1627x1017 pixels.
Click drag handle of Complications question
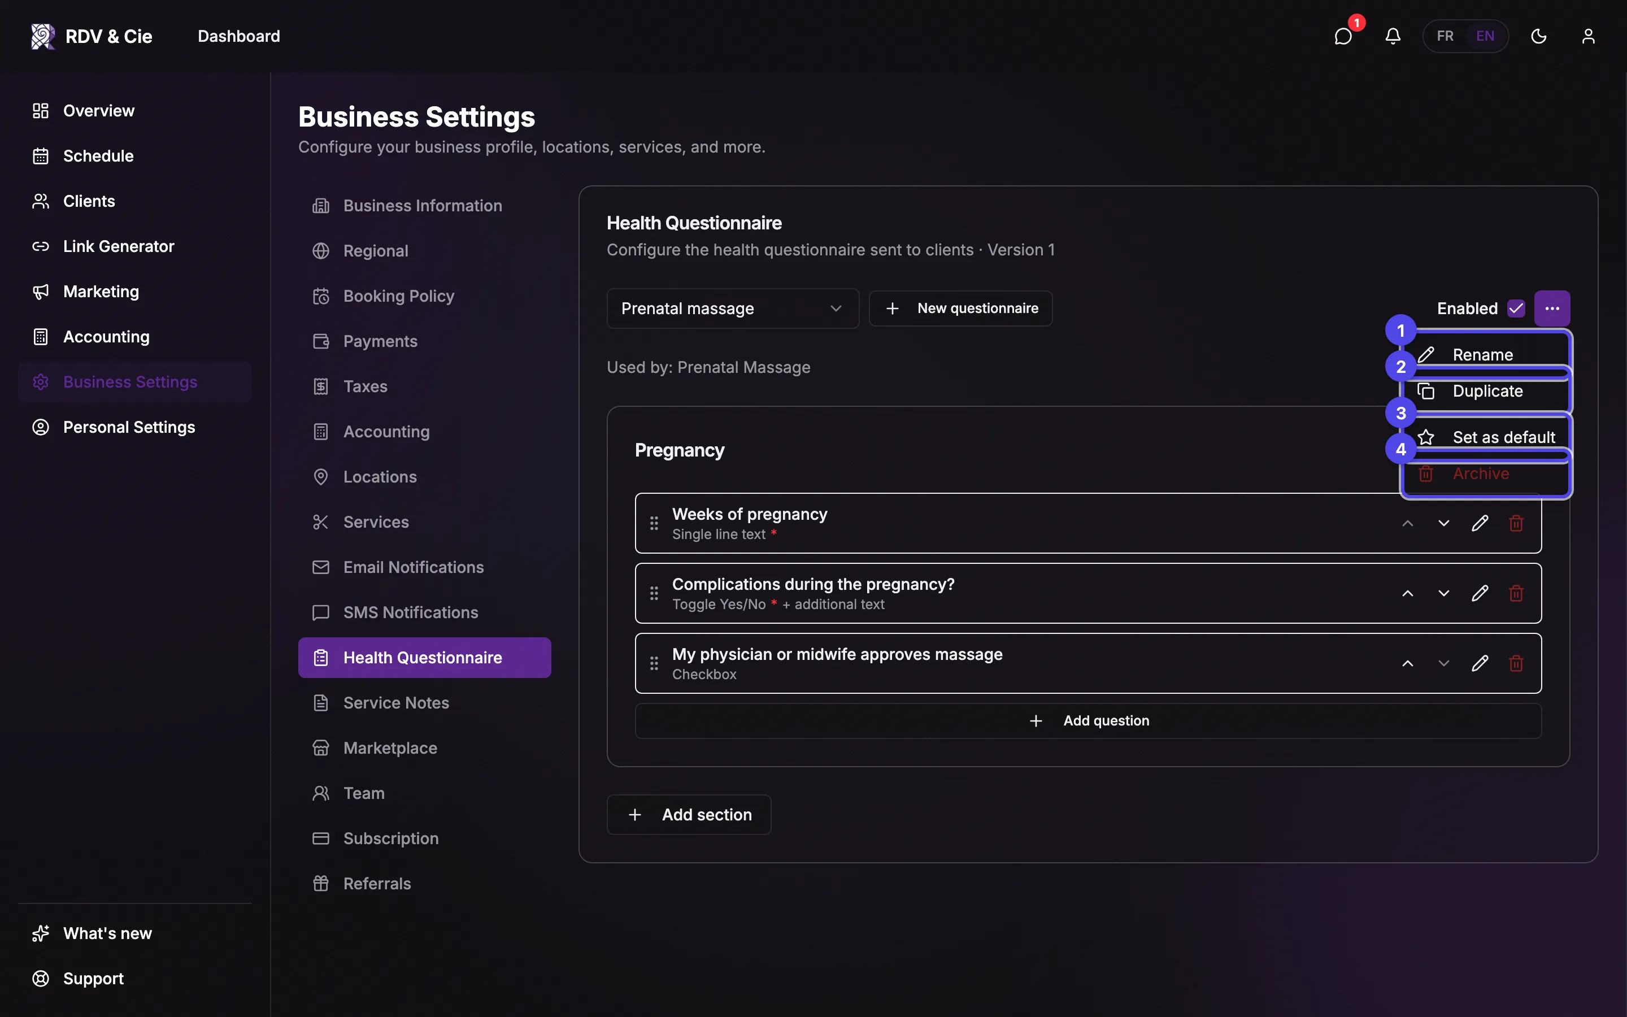click(654, 593)
